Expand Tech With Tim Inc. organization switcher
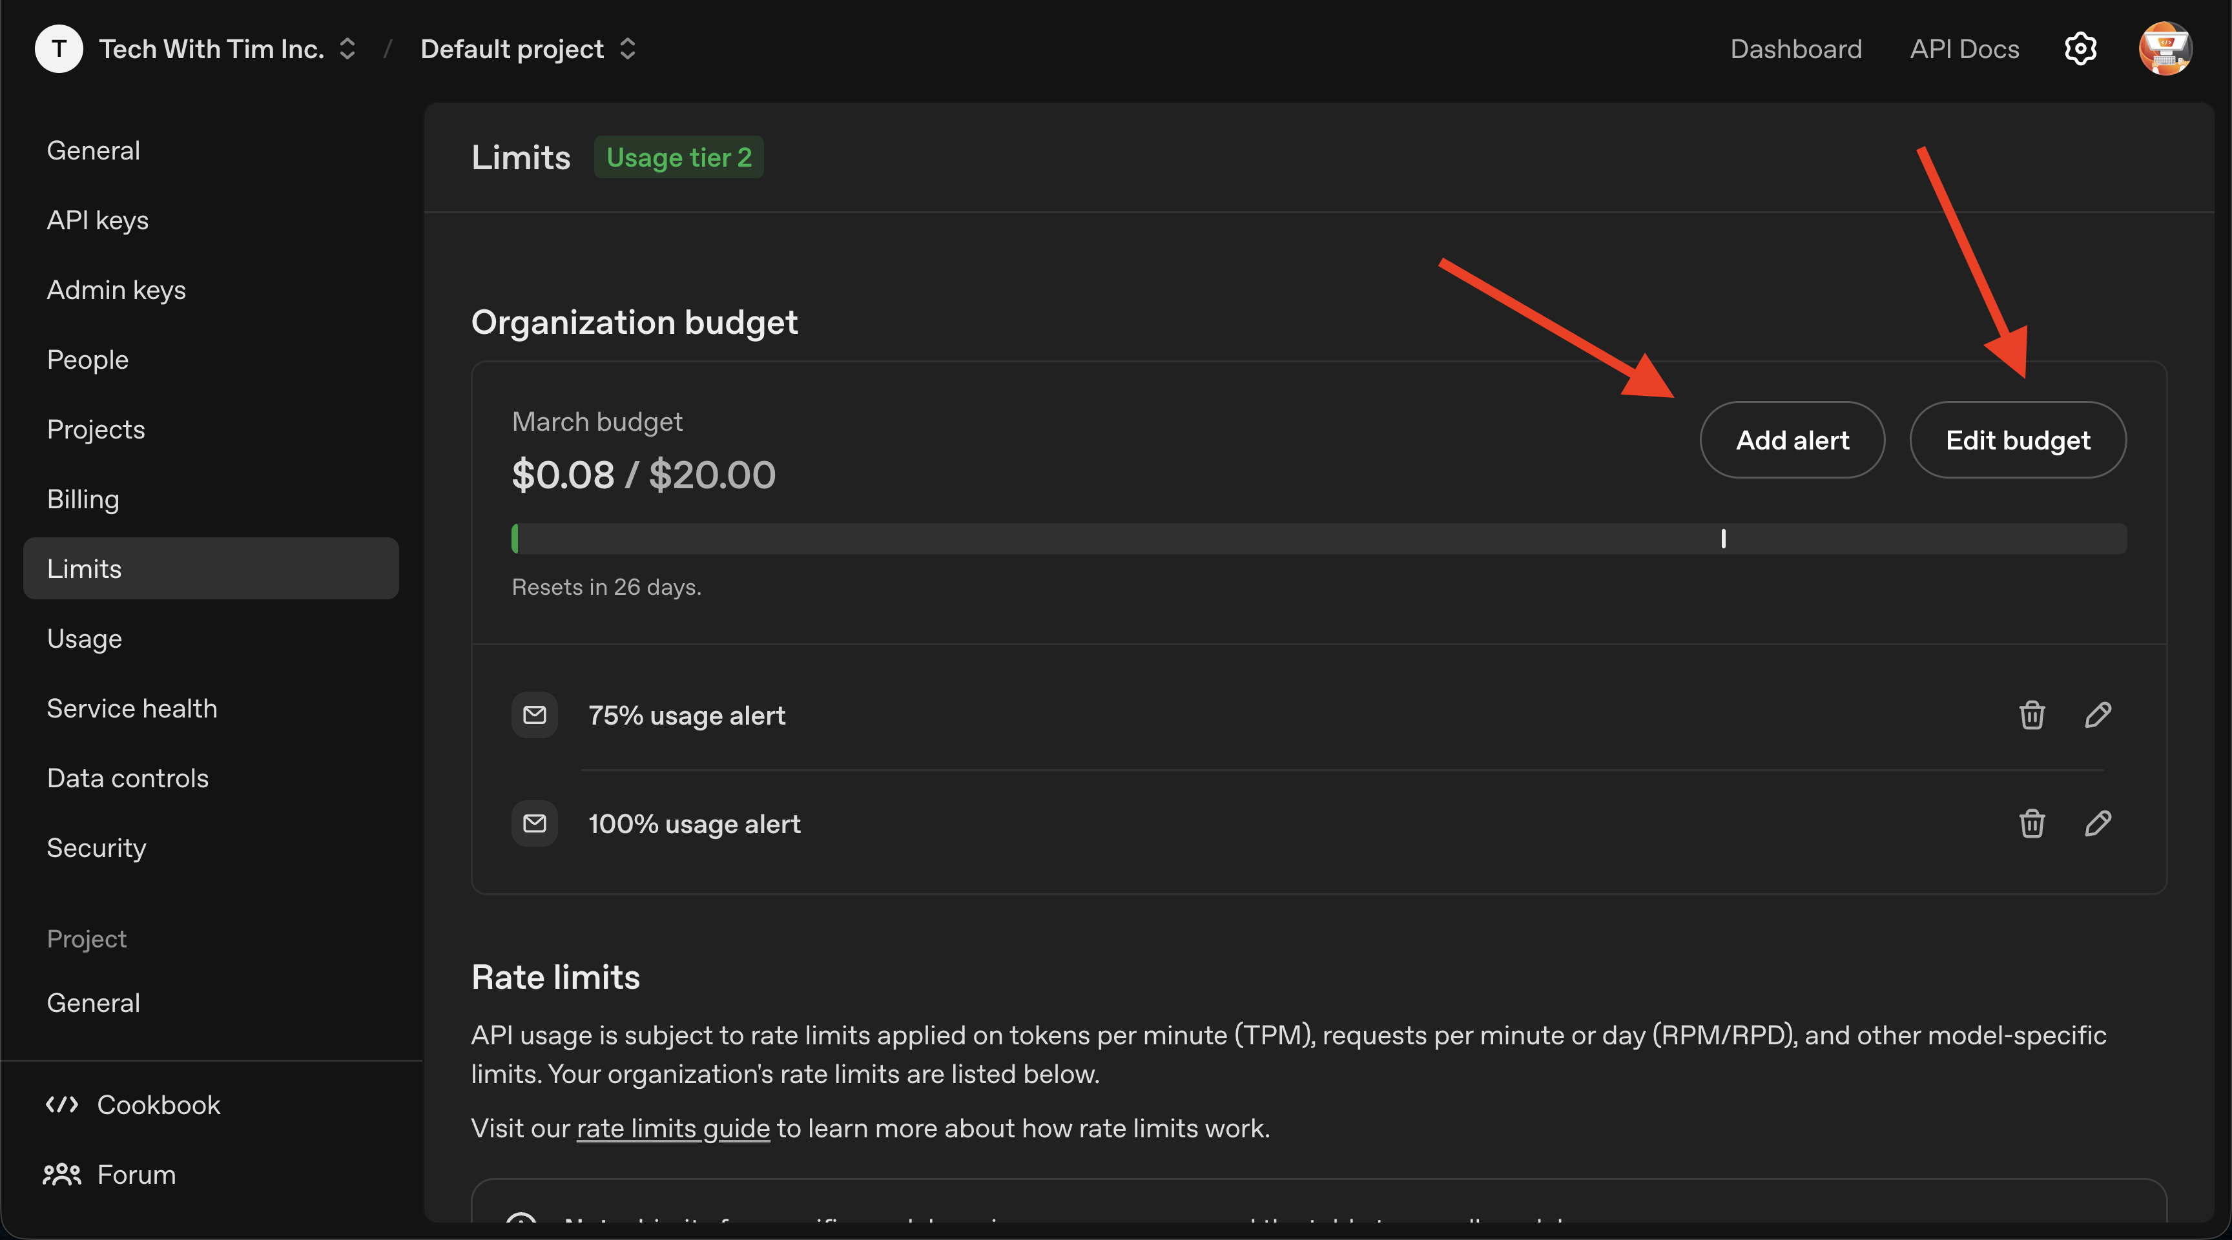2232x1240 pixels. (347, 49)
